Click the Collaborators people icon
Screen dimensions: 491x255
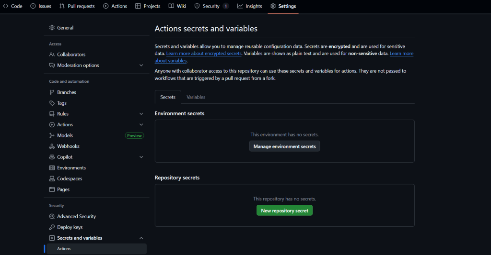tap(52, 55)
